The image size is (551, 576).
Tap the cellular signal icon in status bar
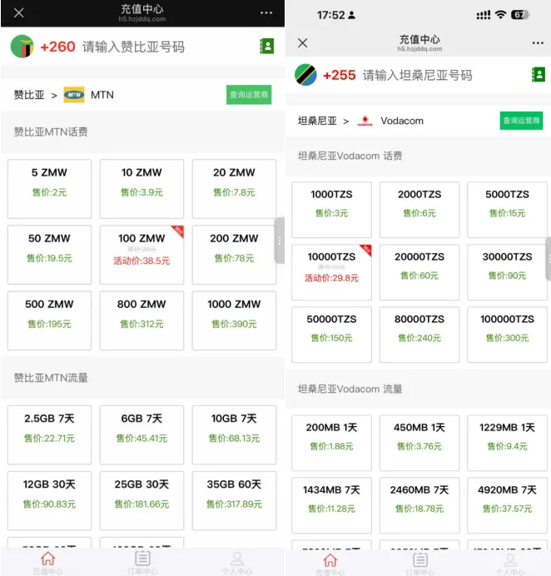pyautogui.click(x=483, y=15)
